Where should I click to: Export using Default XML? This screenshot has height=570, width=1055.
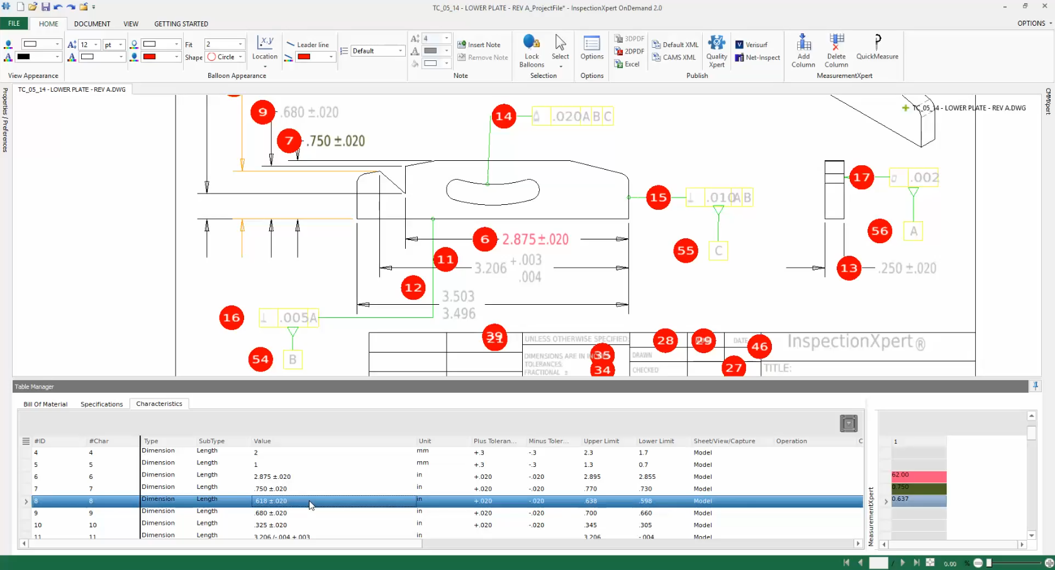pyautogui.click(x=674, y=44)
